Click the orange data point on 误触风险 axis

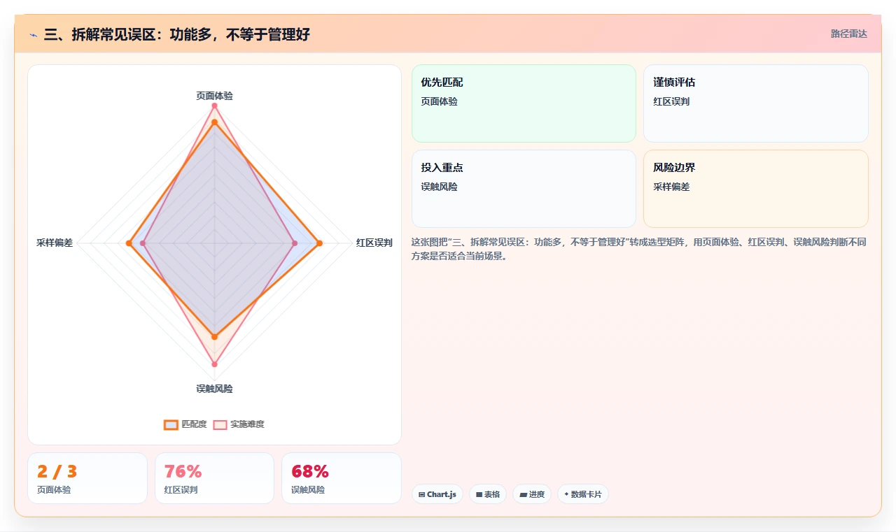coord(214,337)
